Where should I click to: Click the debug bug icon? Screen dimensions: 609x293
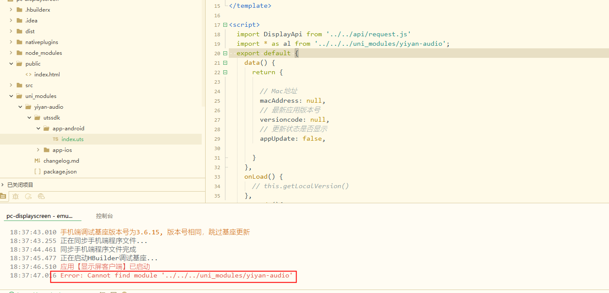(x=16, y=196)
